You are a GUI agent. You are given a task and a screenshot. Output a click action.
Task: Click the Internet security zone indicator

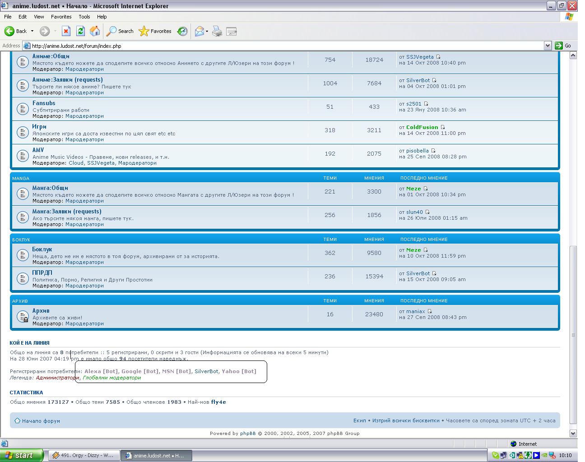pos(523,444)
